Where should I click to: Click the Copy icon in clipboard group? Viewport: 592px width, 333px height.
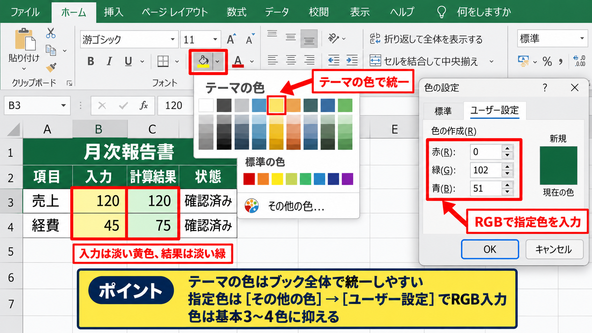point(51,51)
